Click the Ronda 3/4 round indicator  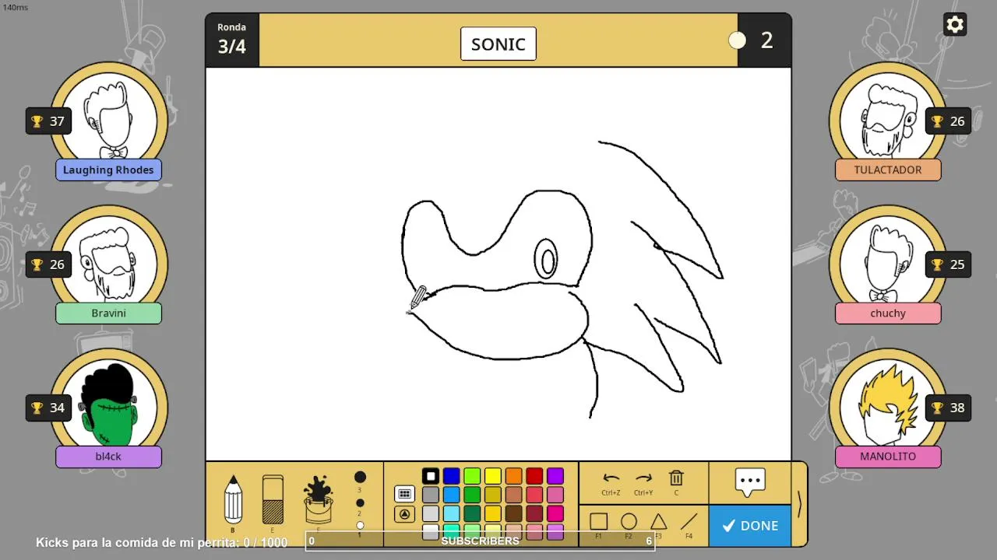point(232,40)
